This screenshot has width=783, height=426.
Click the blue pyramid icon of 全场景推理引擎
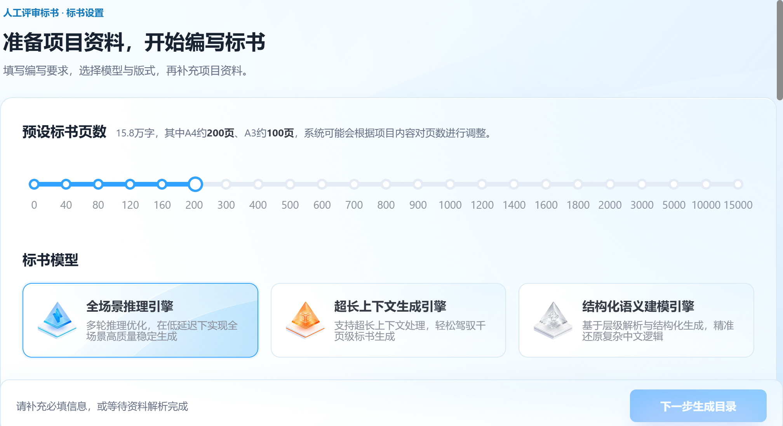click(57, 320)
